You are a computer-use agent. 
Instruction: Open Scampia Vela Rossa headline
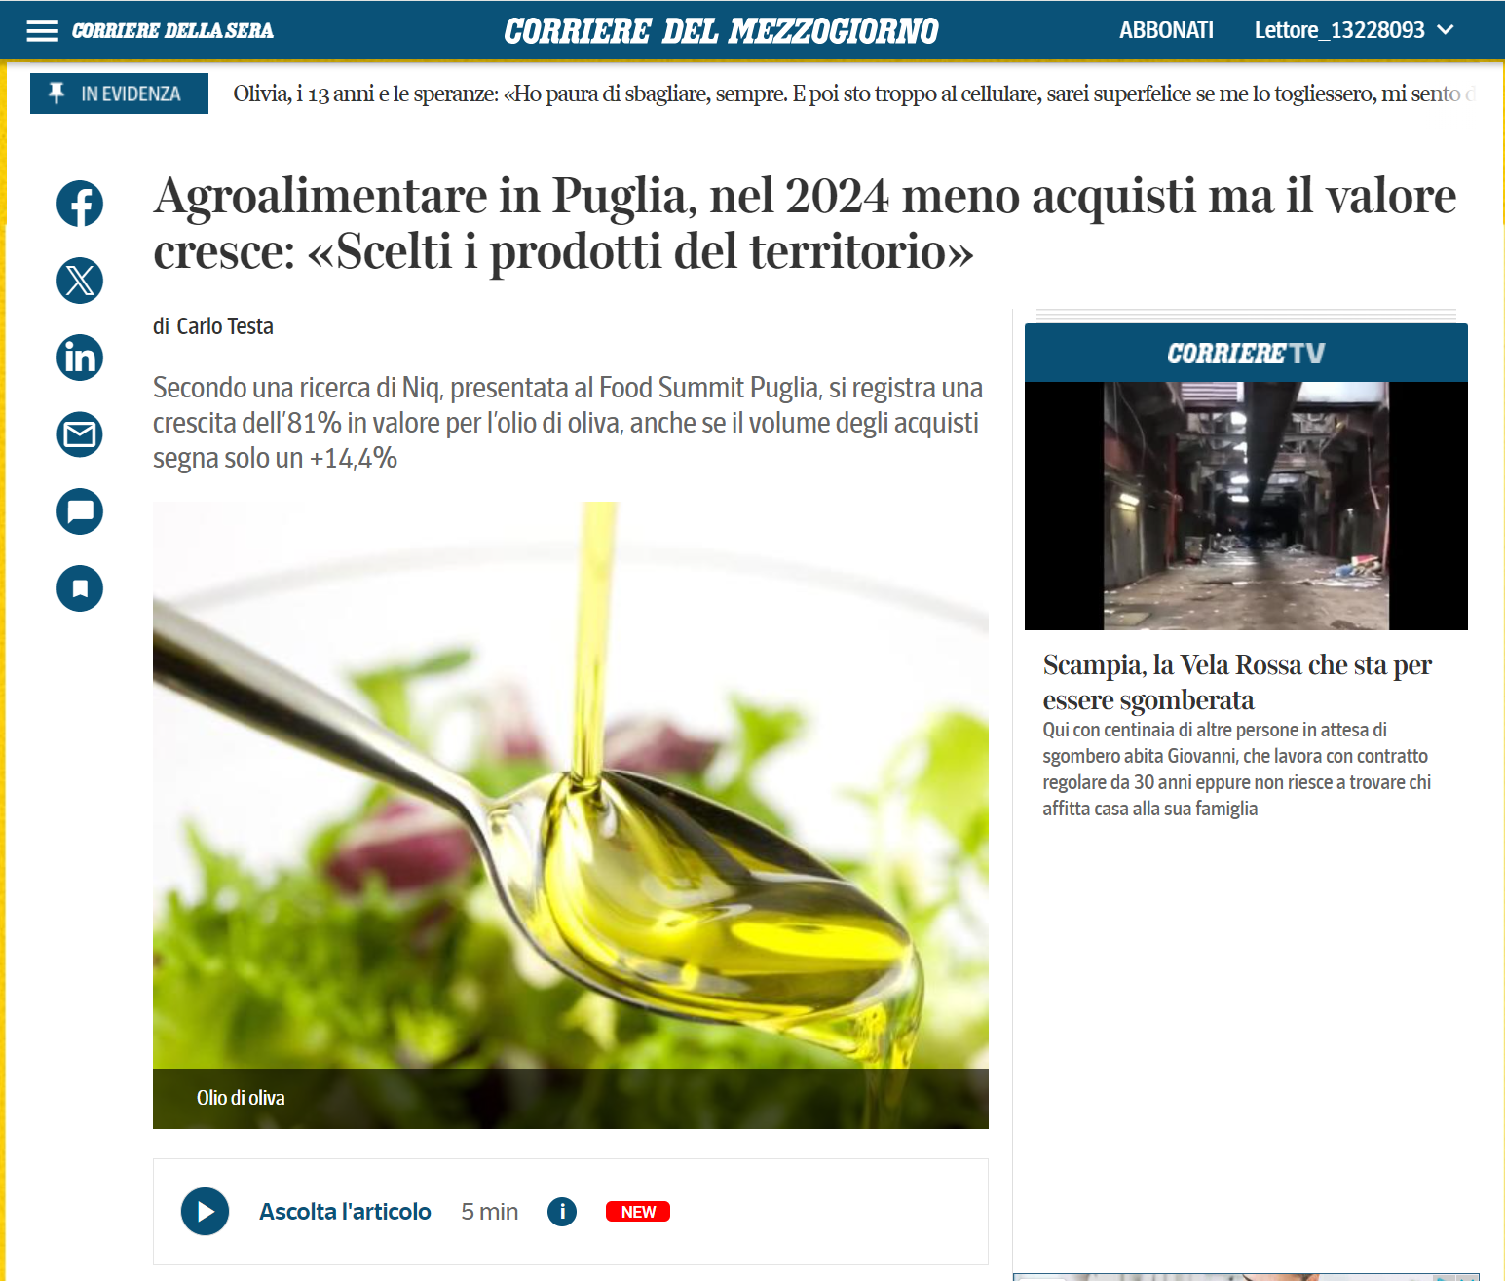(1237, 682)
